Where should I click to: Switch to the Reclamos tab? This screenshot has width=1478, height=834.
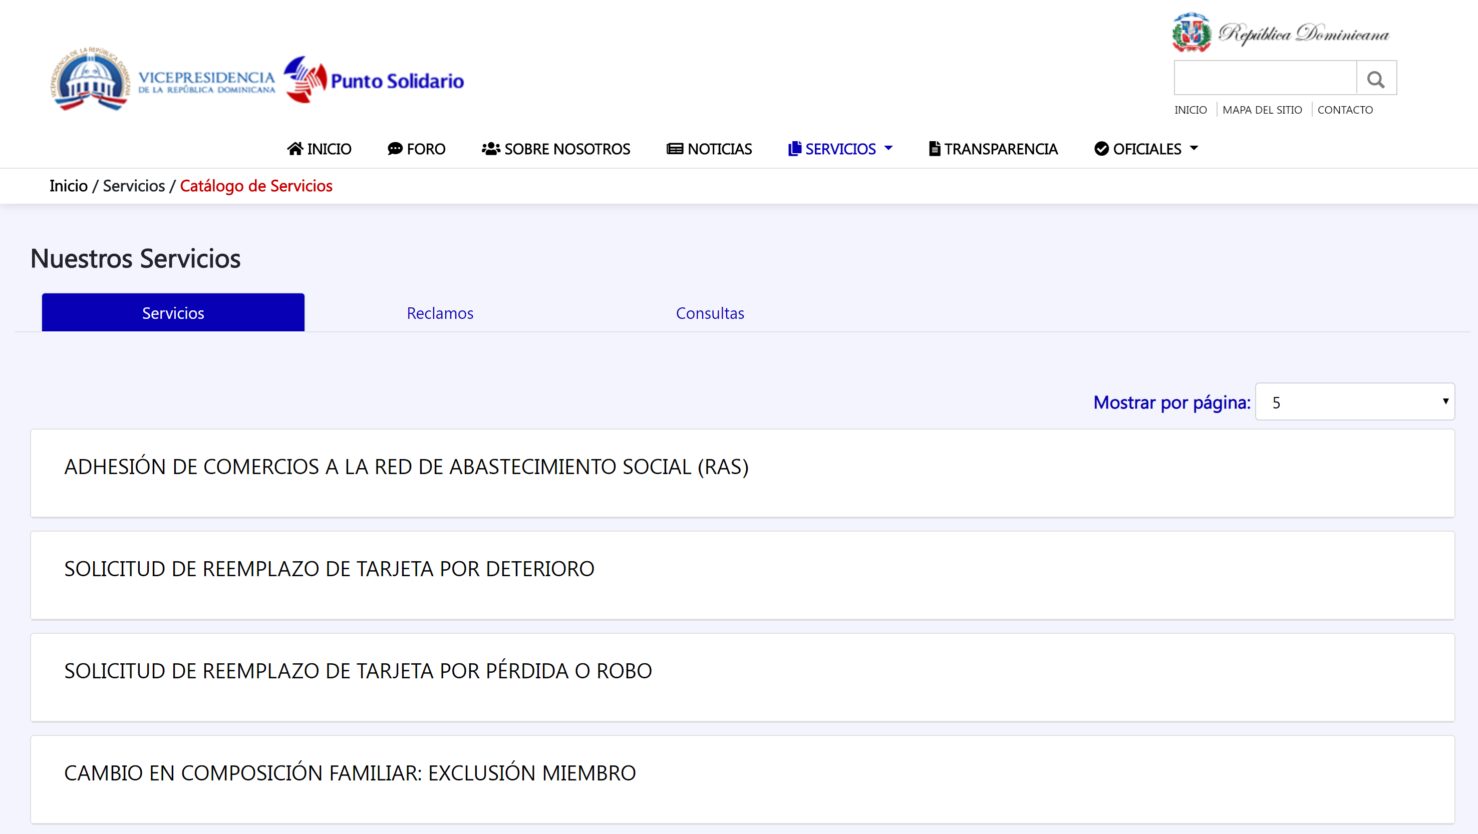coord(440,313)
